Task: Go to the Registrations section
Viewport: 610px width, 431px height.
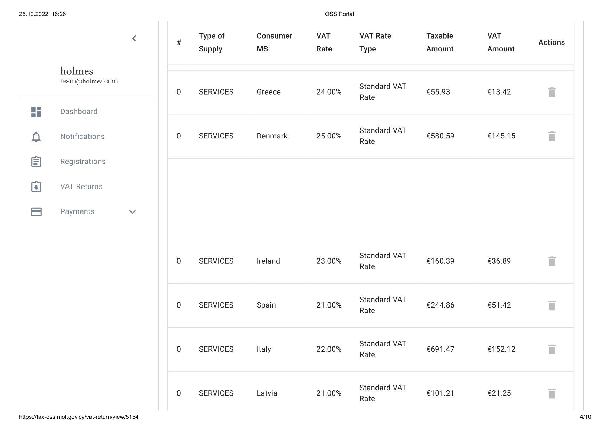Action: pyautogui.click(x=83, y=161)
